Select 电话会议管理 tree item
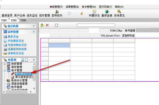 pyautogui.click(x=19, y=80)
